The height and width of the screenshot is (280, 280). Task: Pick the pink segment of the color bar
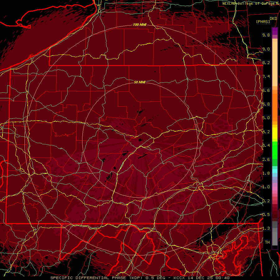[275, 188]
